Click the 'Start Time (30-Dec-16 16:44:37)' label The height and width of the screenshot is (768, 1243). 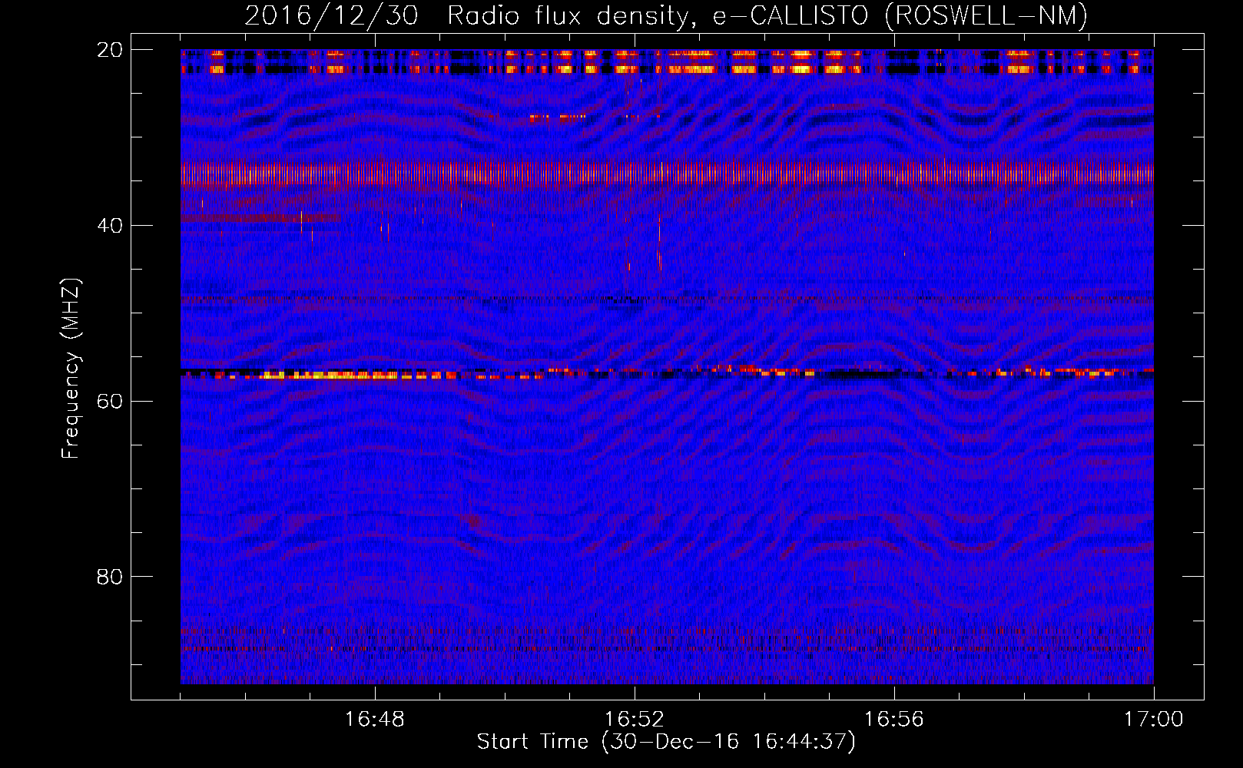[x=666, y=742]
